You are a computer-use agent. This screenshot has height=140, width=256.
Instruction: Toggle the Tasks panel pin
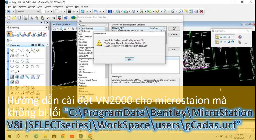pyautogui.click(x=44, y=23)
